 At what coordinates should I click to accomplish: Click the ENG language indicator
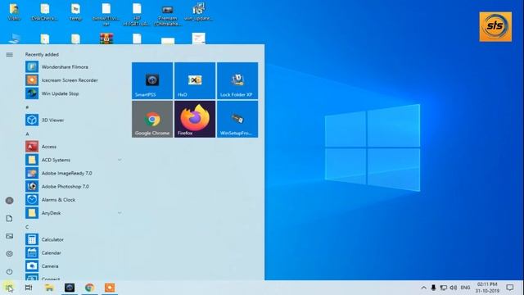coord(465,288)
